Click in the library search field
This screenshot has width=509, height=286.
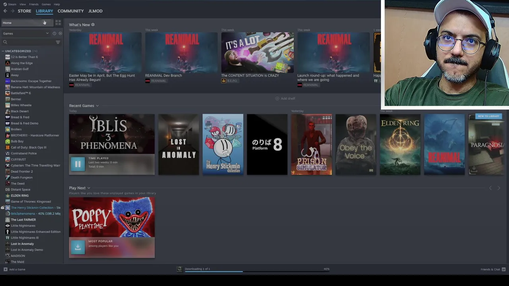31,42
